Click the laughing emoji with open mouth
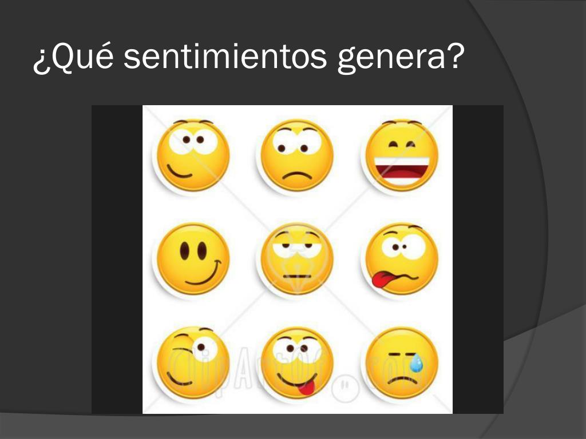The height and width of the screenshot is (439, 586). pos(401,155)
